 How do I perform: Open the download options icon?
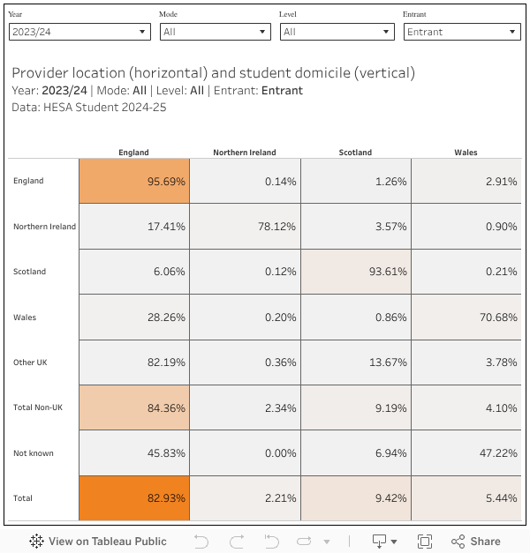pyautogui.click(x=384, y=541)
